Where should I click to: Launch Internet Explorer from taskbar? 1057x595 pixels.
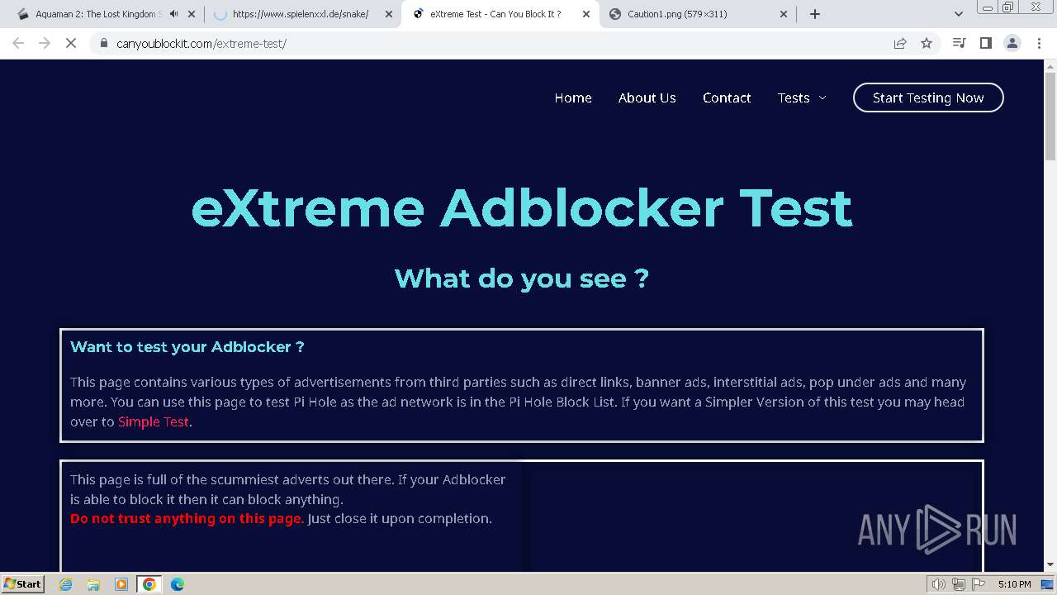pyautogui.click(x=65, y=584)
